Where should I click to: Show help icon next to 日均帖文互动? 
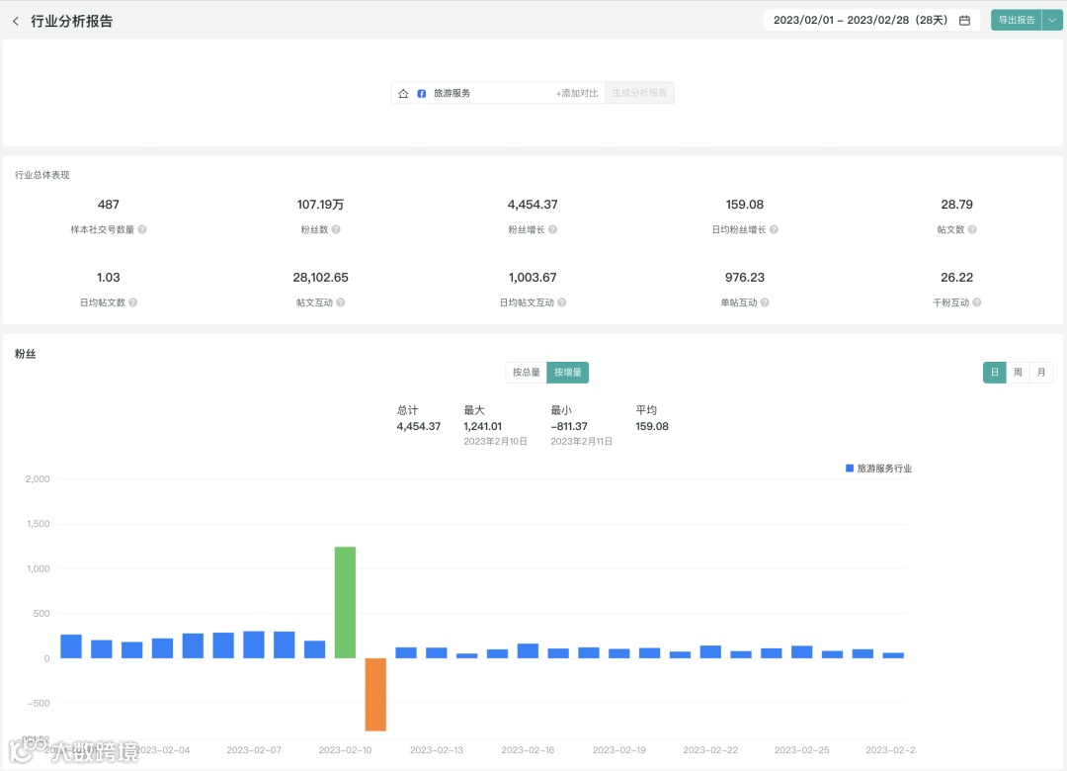coord(561,302)
